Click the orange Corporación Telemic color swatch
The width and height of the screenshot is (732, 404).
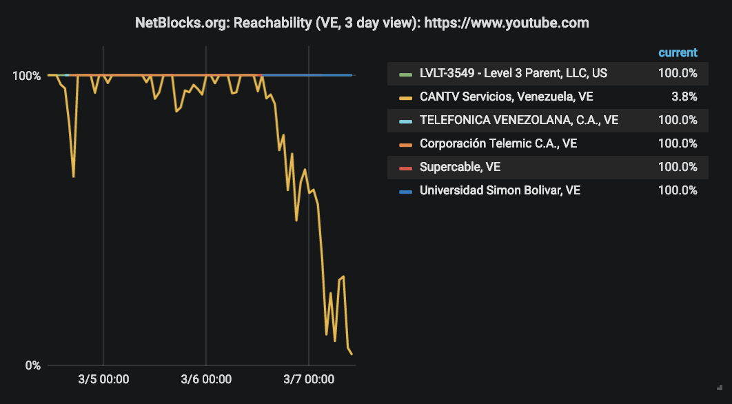tap(406, 144)
